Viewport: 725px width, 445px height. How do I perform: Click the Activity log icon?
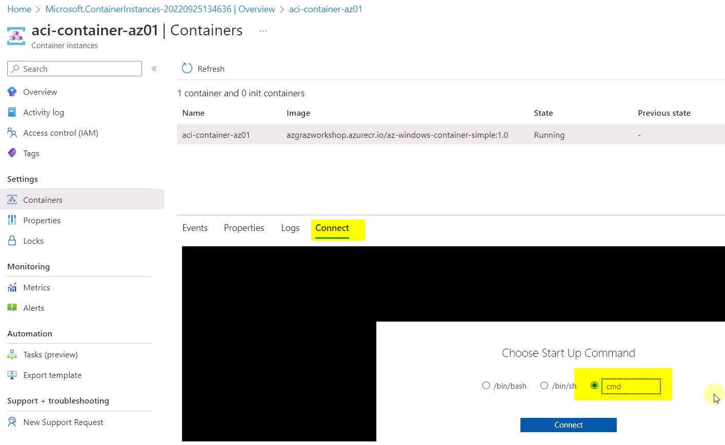(12, 112)
